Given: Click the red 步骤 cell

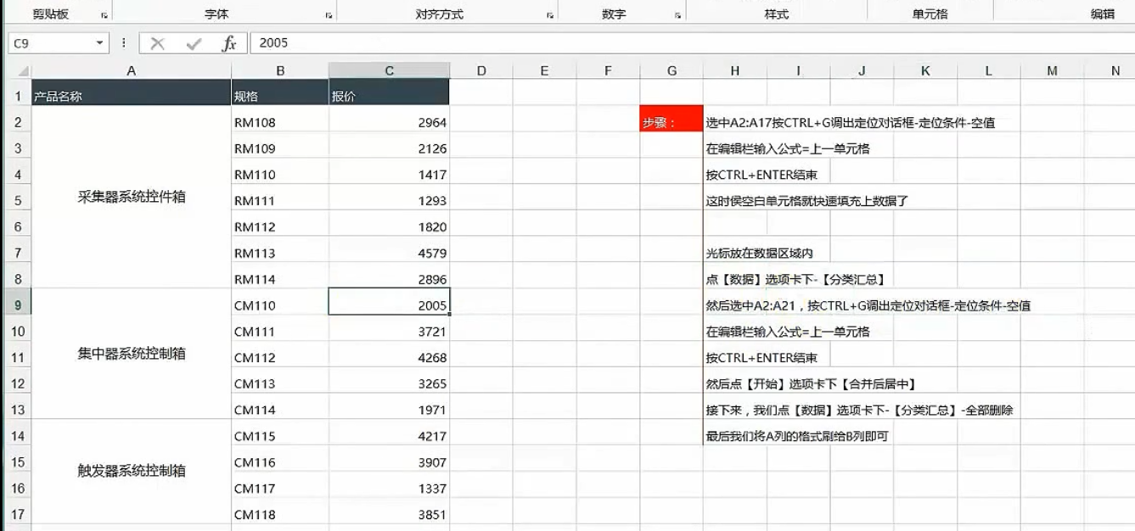Looking at the screenshot, I should [x=671, y=121].
